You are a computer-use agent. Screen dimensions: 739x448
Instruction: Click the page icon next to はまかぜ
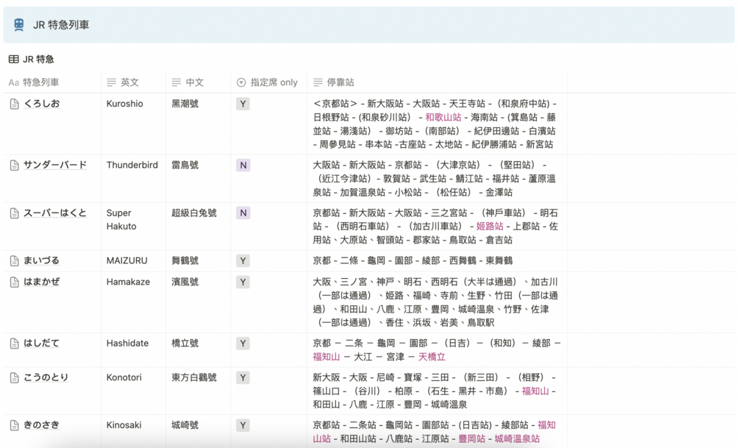point(14,282)
